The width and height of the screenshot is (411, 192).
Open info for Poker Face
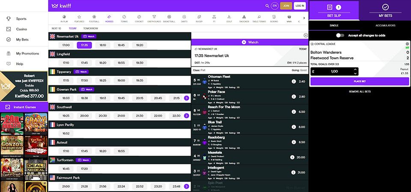tap(294, 97)
